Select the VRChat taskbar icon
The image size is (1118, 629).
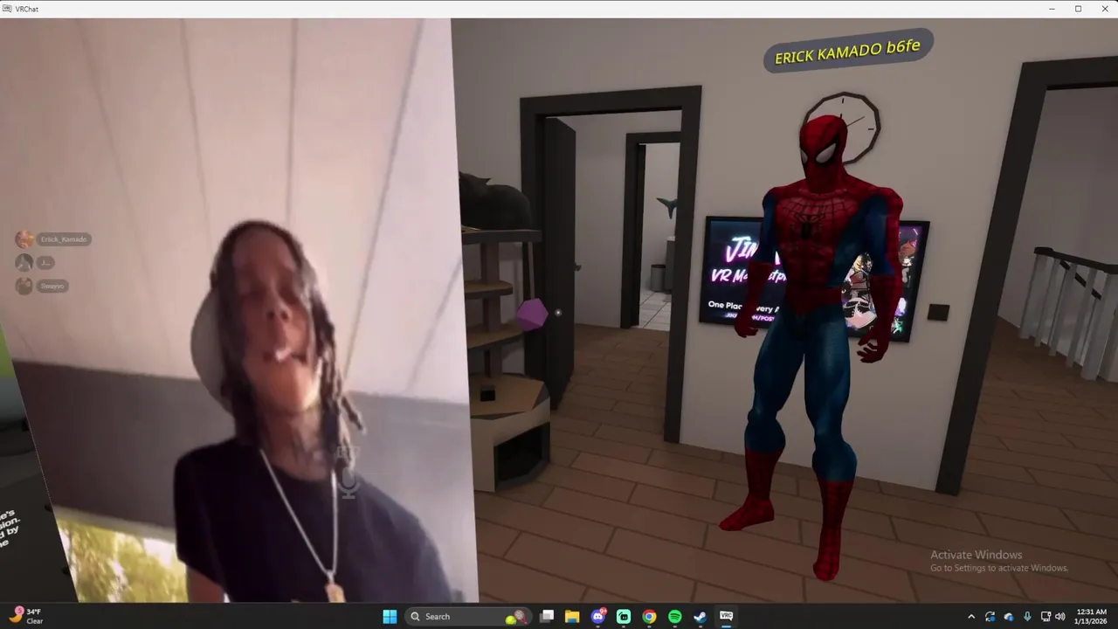726,616
